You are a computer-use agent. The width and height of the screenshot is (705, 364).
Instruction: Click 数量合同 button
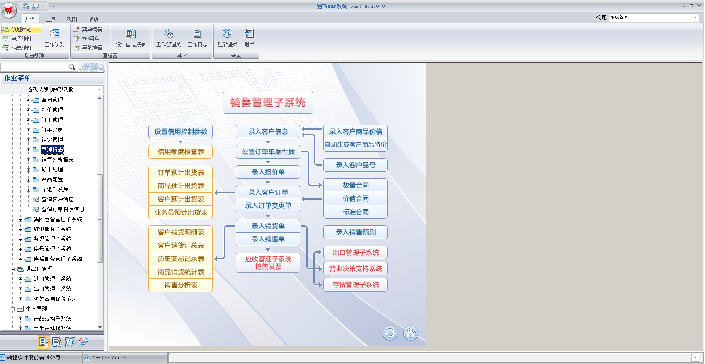tap(356, 185)
